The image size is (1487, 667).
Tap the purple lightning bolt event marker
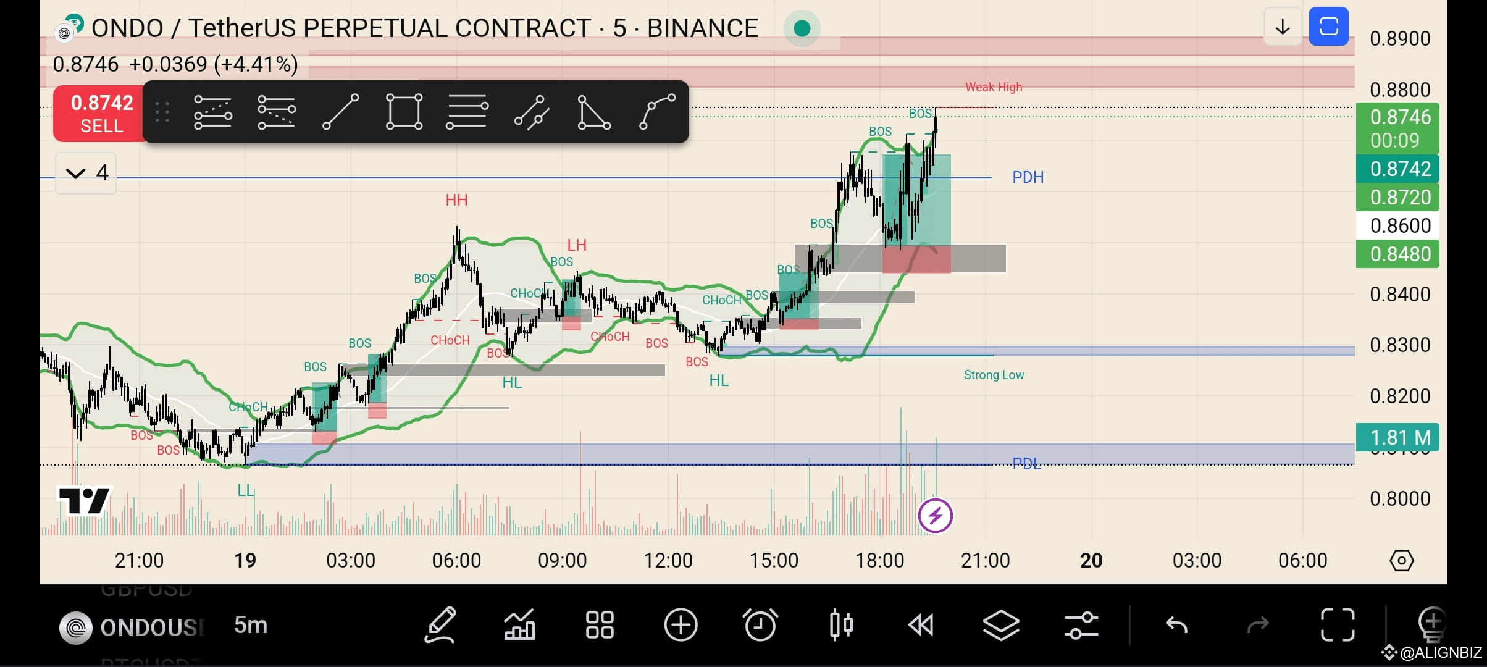935,516
